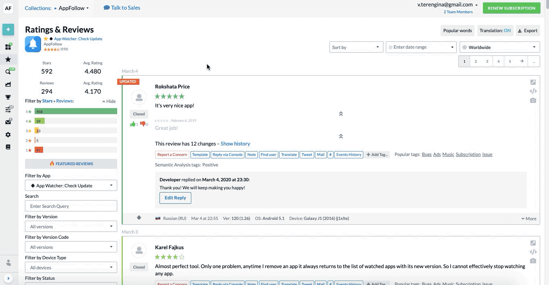Click thumbs down on Rokshata Price review
This screenshot has height=285, width=549.
click(x=143, y=124)
